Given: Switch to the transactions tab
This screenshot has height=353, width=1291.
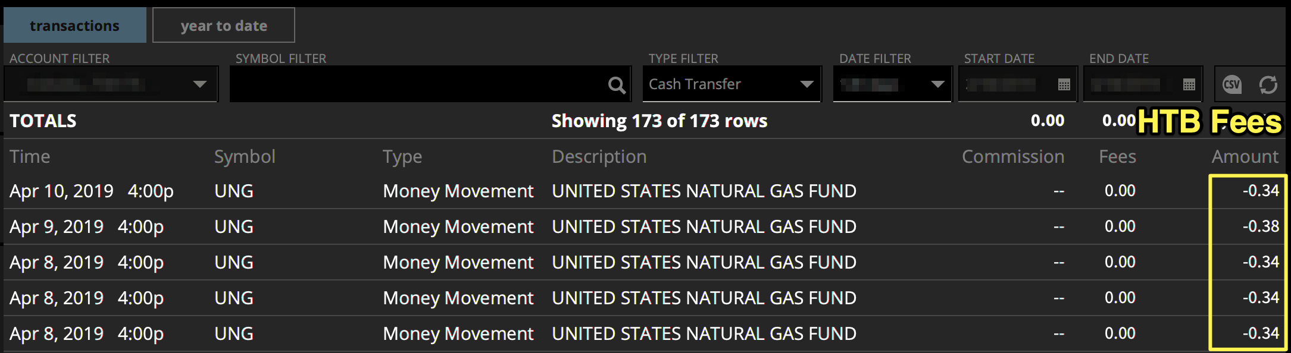Looking at the screenshot, I should tap(75, 26).
